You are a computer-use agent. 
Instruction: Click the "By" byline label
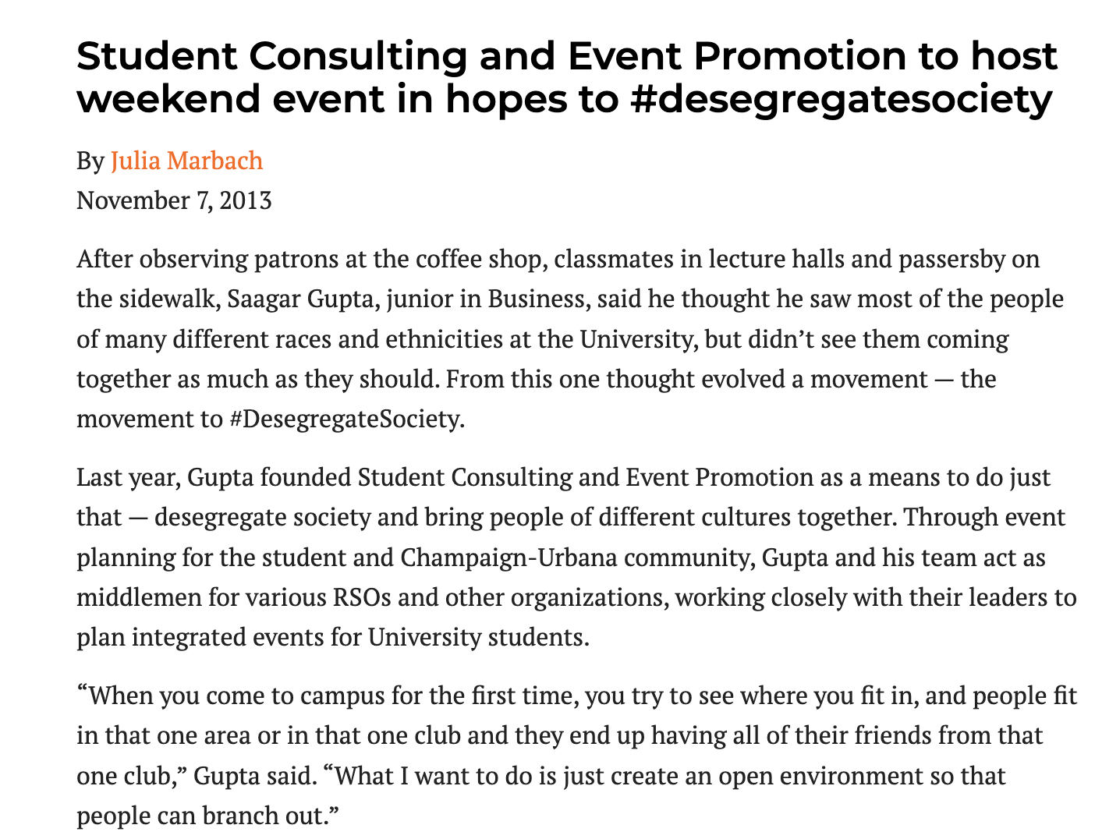[x=90, y=161]
